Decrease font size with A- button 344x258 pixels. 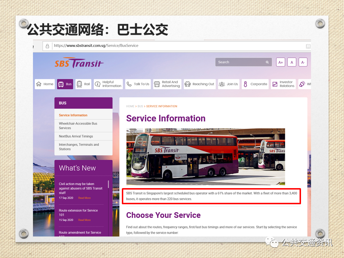point(303,62)
